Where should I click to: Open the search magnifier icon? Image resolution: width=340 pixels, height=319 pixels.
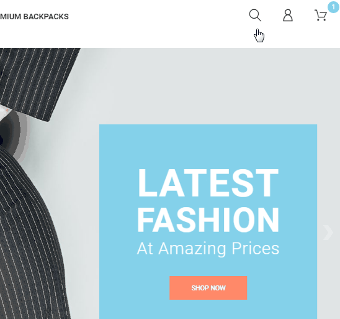(255, 15)
